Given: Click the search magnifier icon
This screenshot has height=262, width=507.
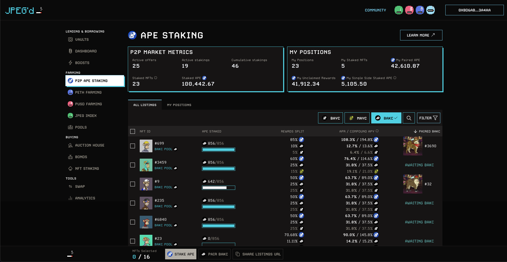Looking at the screenshot, I should (x=409, y=118).
